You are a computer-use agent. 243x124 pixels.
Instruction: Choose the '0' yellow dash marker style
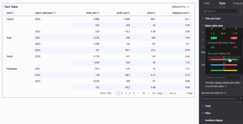(x=223, y=33)
